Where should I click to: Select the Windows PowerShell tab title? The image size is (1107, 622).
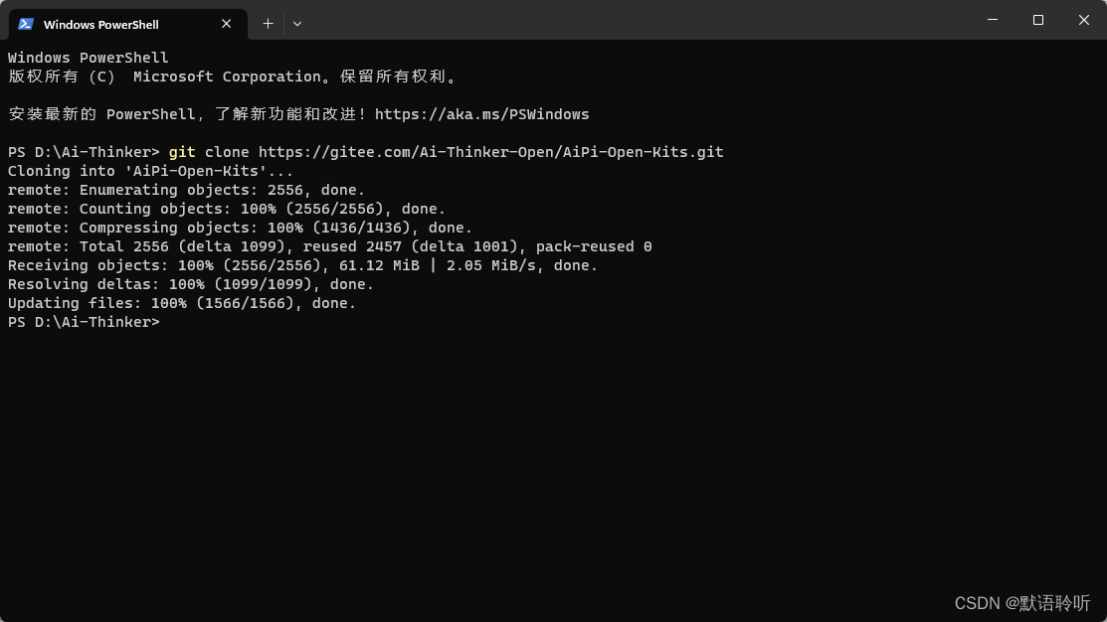click(x=100, y=24)
